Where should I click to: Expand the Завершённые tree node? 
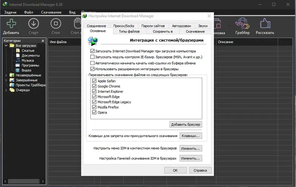pos(6,80)
